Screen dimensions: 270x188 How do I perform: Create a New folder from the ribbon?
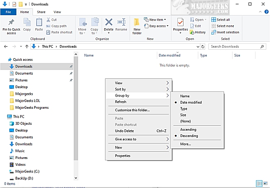[137, 25]
